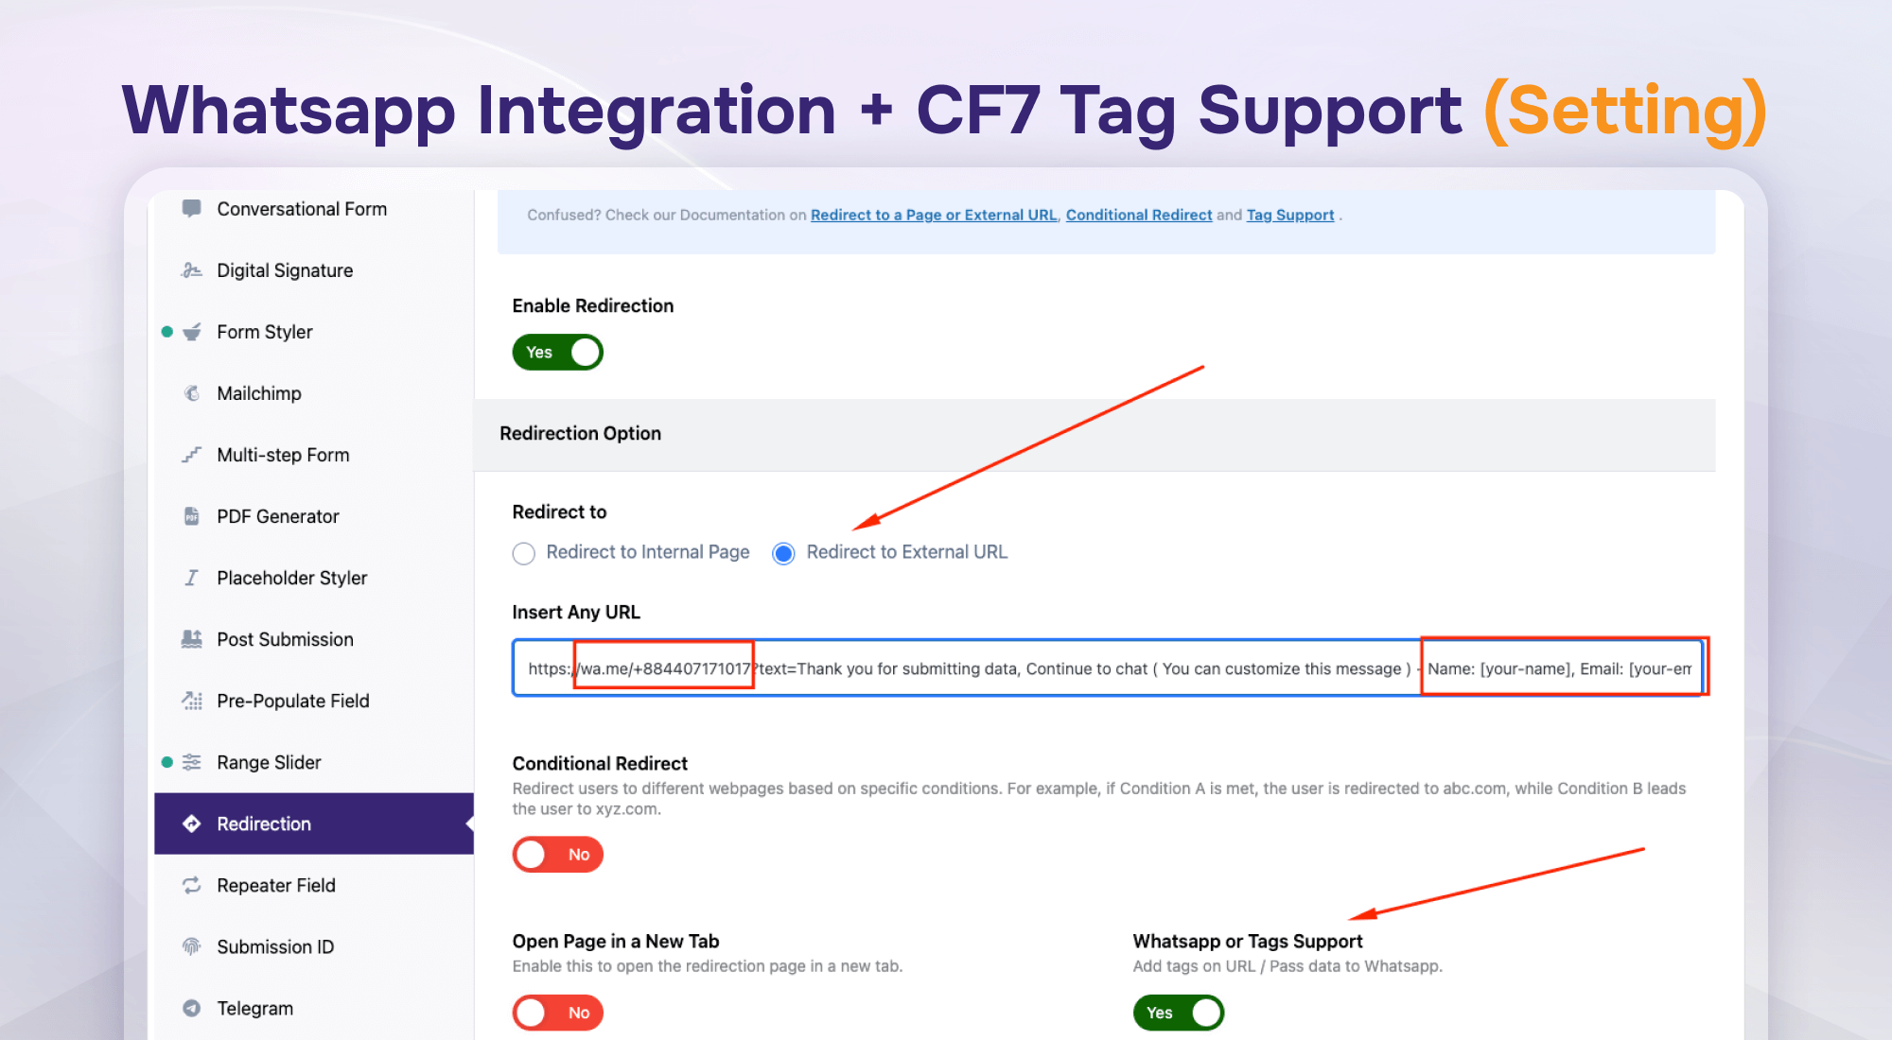
Task: Click the Insert Any URL text field
Action: [1109, 668]
